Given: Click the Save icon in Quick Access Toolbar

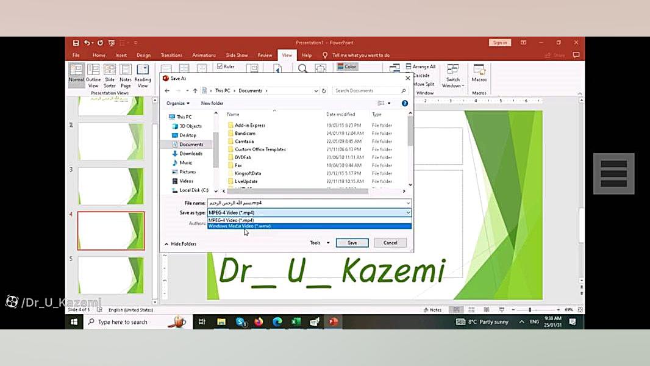Looking at the screenshot, I should 76,43.
